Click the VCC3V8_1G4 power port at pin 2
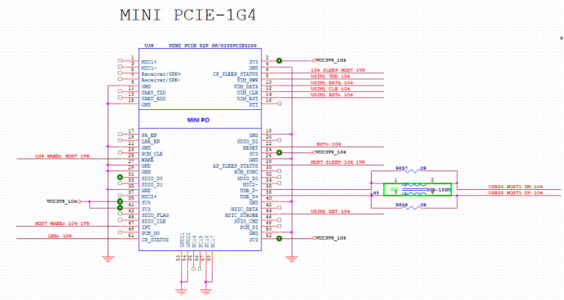This screenshot has width=564, height=300. coord(329,60)
